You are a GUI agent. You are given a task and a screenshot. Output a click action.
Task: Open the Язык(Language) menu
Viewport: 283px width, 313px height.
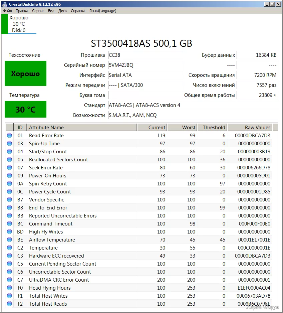point(102,11)
